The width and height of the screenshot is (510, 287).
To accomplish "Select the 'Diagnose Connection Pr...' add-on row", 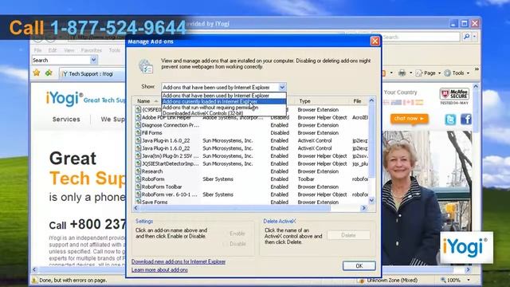I will click(x=251, y=125).
